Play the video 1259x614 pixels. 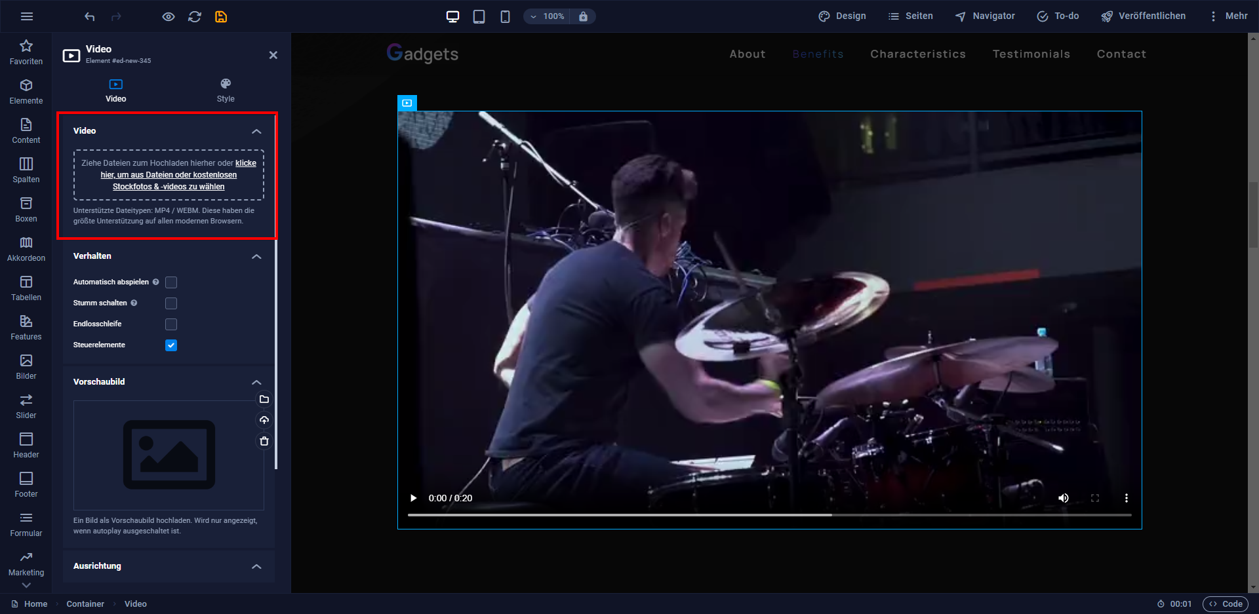point(413,498)
